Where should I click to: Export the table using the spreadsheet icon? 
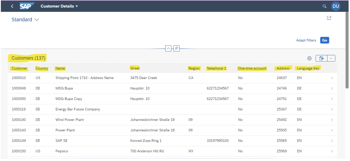[x=322, y=58]
